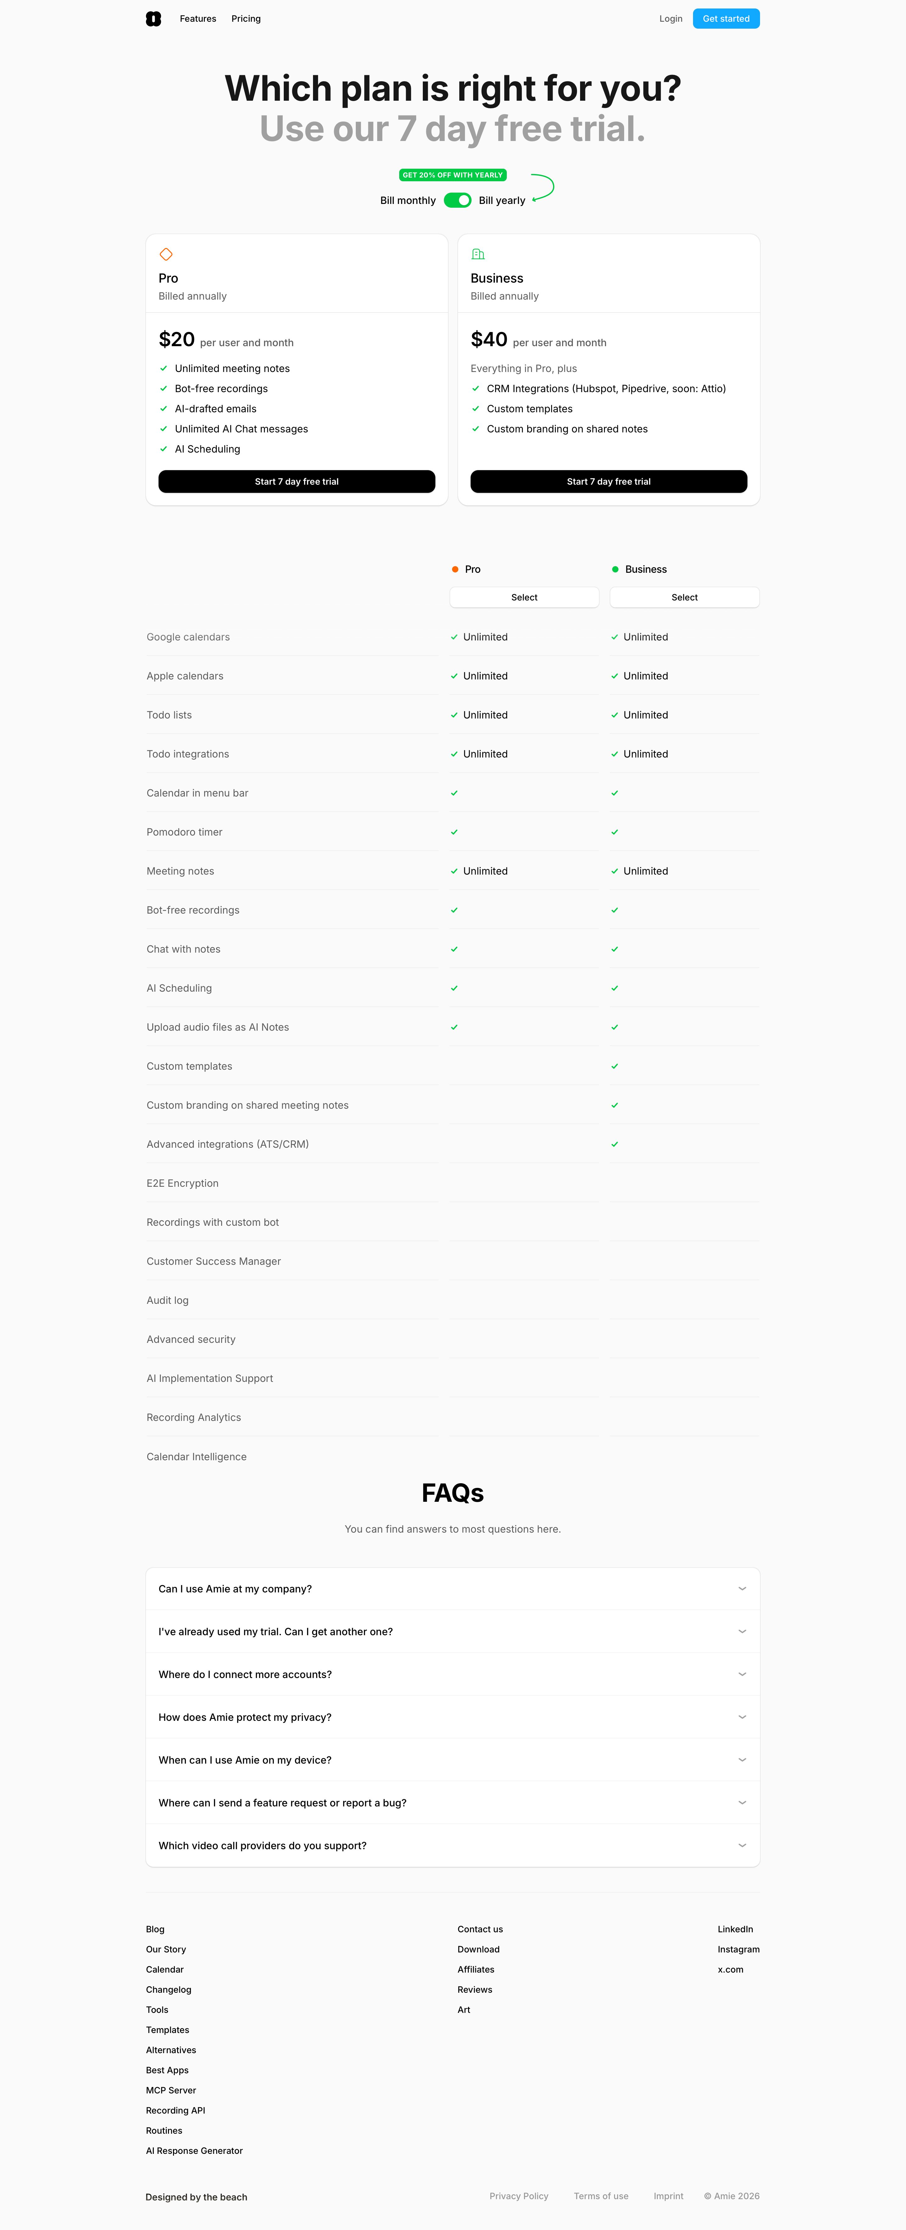Expand 'Which video call providers do you support?' FAQ
Image resolution: width=906 pixels, height=2230 pixels.
(453, 1845)
